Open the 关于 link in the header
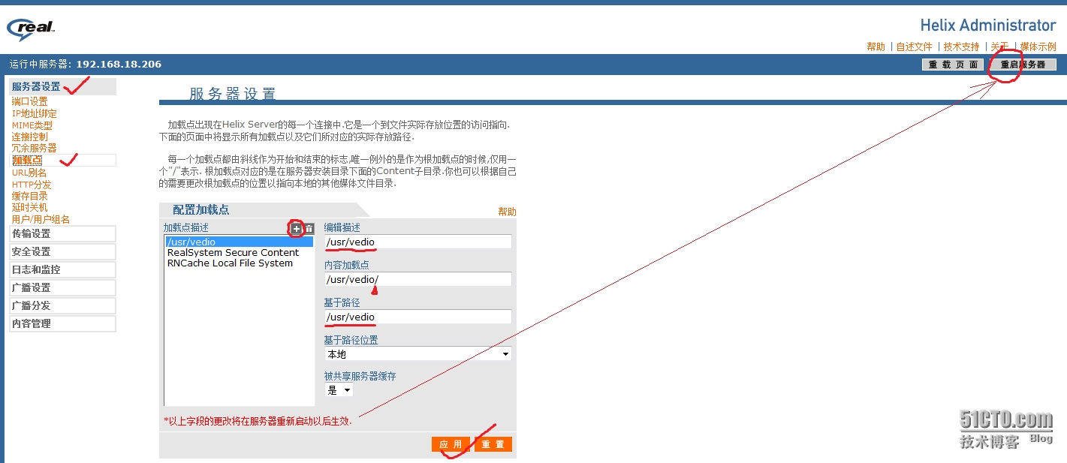Viewport: 1067px width, 463px height. tap(999, 47)
